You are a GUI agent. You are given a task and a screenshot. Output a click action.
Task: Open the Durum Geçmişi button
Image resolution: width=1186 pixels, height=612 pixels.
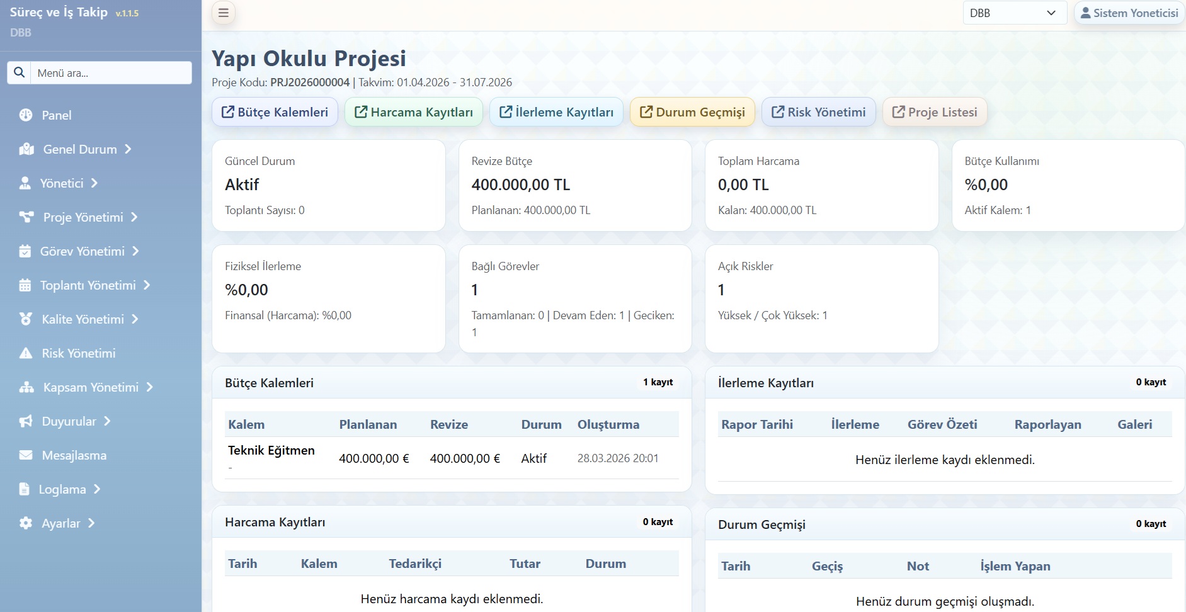point(692,112)
